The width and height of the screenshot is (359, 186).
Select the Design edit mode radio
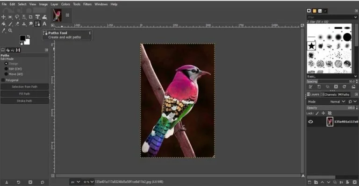tap(6, 64)
